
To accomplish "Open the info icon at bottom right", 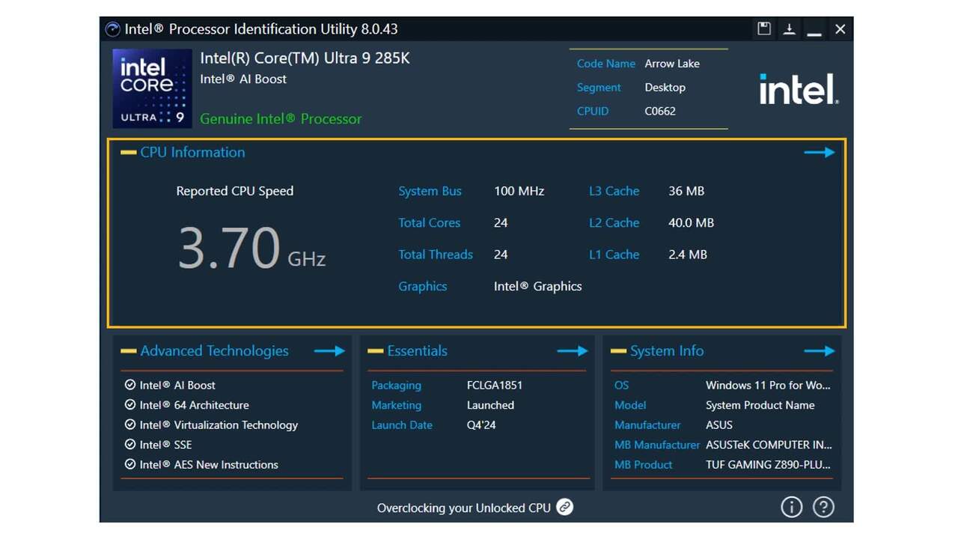I will point(791,507).
